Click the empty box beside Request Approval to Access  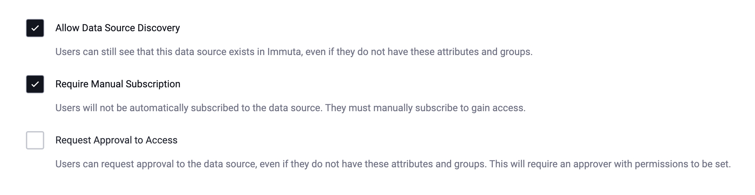(x=35, y=140)
